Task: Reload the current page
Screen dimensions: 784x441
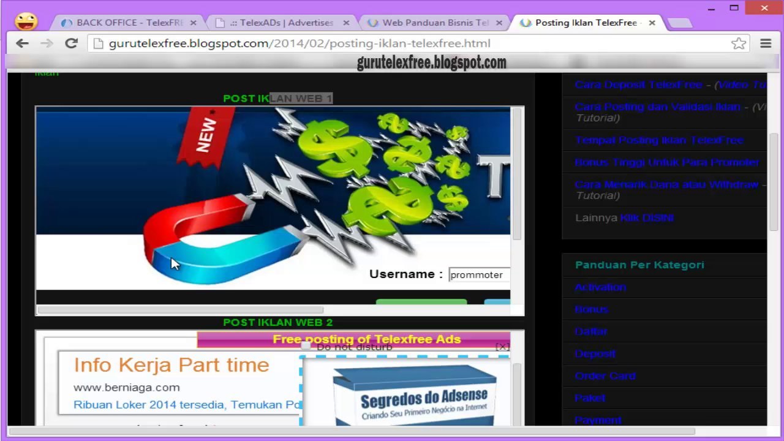Action: click(71, 43)
